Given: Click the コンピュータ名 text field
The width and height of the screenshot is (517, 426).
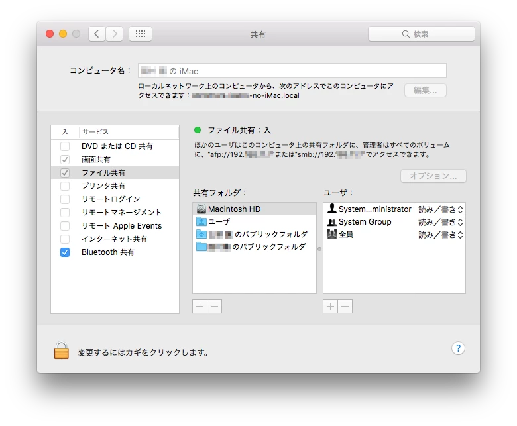Looking at the screenshot, I should (292, 70).
